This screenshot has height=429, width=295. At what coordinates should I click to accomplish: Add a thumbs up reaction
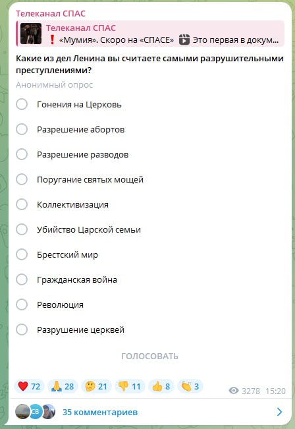pos(161,386)
